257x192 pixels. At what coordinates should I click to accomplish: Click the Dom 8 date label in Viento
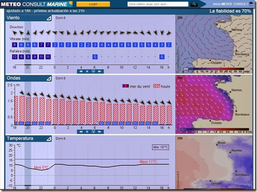pyautogui.click(x=61, y=18)
